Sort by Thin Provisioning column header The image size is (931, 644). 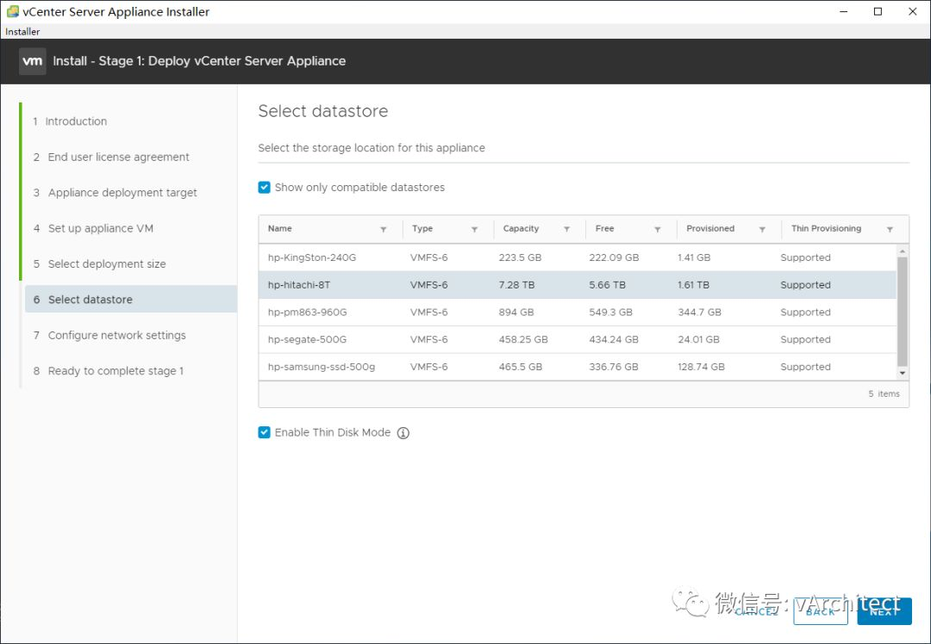tap(826, 228)
